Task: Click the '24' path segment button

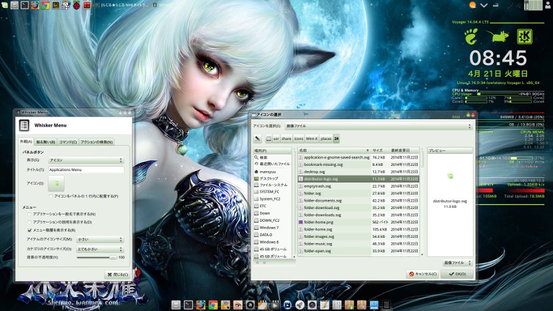Action: 336,139
